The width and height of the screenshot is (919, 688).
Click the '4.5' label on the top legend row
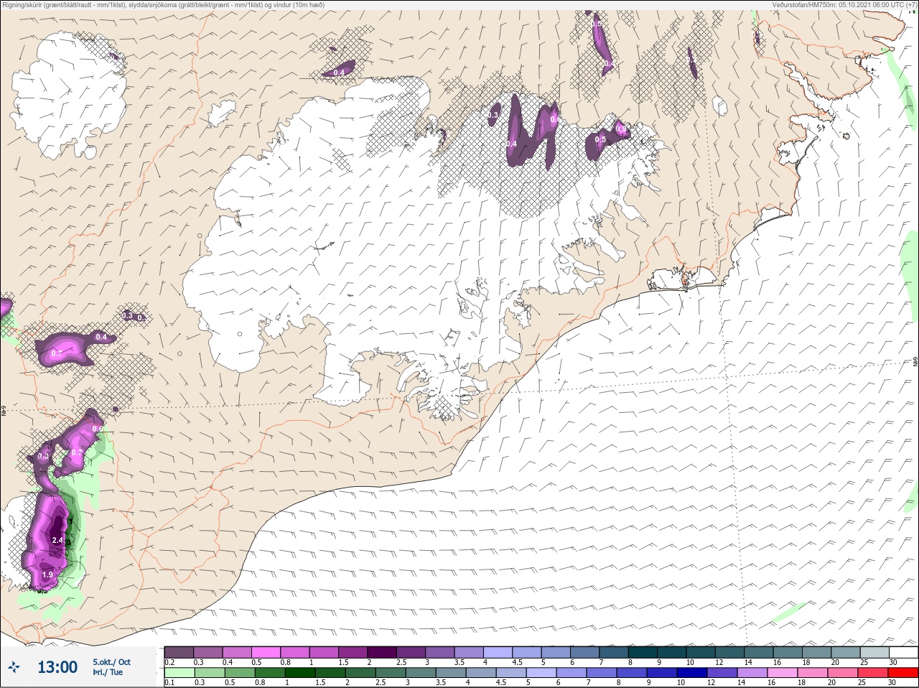pos(516,662)
